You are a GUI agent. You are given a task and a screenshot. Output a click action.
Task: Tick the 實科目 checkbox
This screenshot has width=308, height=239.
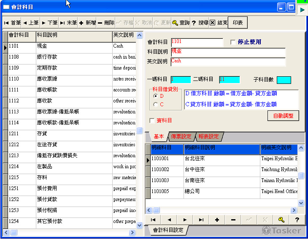coord(152,121)
